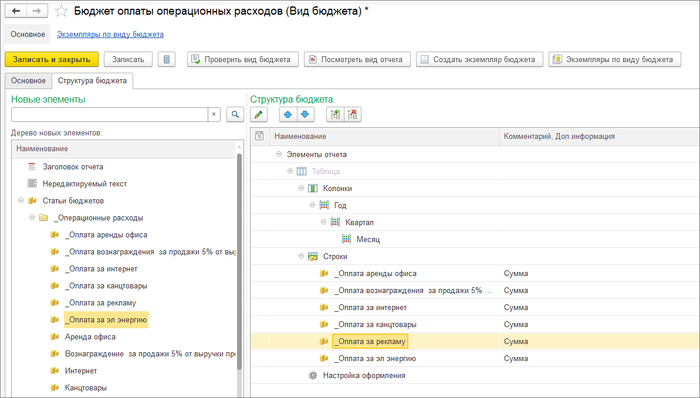Open the list icon button beside Записать
Image resolution: width=700 pixels, height=398 pixels.
[167, 59]
